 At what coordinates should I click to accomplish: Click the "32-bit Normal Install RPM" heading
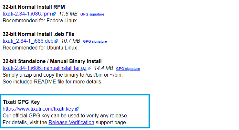(x=33, y=7)
